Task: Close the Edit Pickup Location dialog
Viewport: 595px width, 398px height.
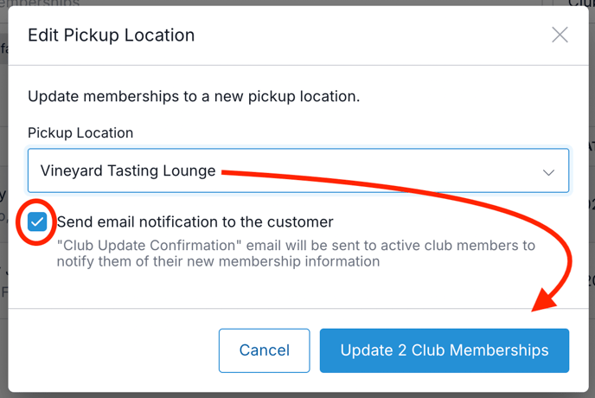Action: click(560, 35)
